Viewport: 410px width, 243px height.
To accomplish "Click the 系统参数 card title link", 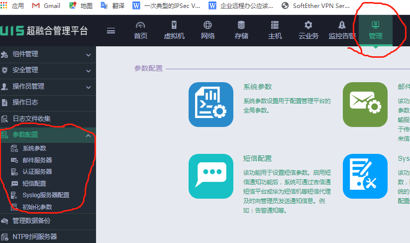I will 258,87.
